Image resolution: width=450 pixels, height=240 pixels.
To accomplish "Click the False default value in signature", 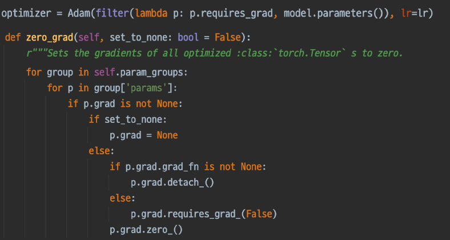I will pyautogui.click(x=228, y=37).
